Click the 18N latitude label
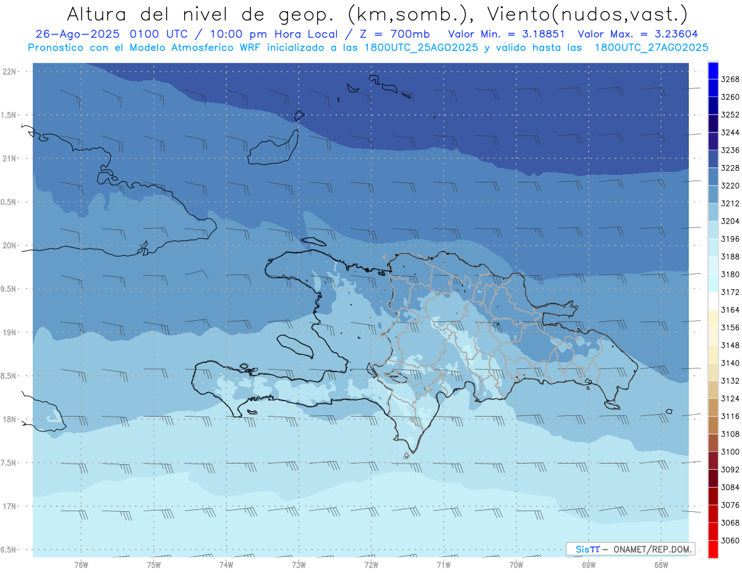The image size is (742, 573). [x=10, y=420]
